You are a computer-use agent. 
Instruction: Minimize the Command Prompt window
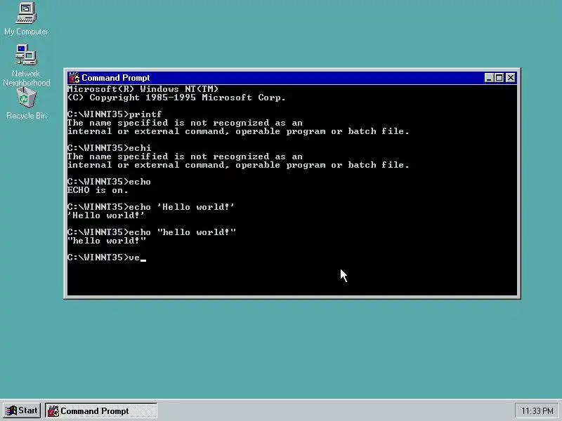coord(488,78)
